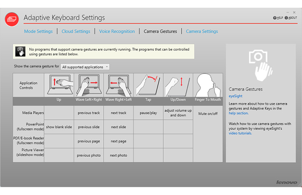Click the large camera hand icon in side panel
Image resolution: width=302 pixels, height=195 pixels.
pos(260,65)
